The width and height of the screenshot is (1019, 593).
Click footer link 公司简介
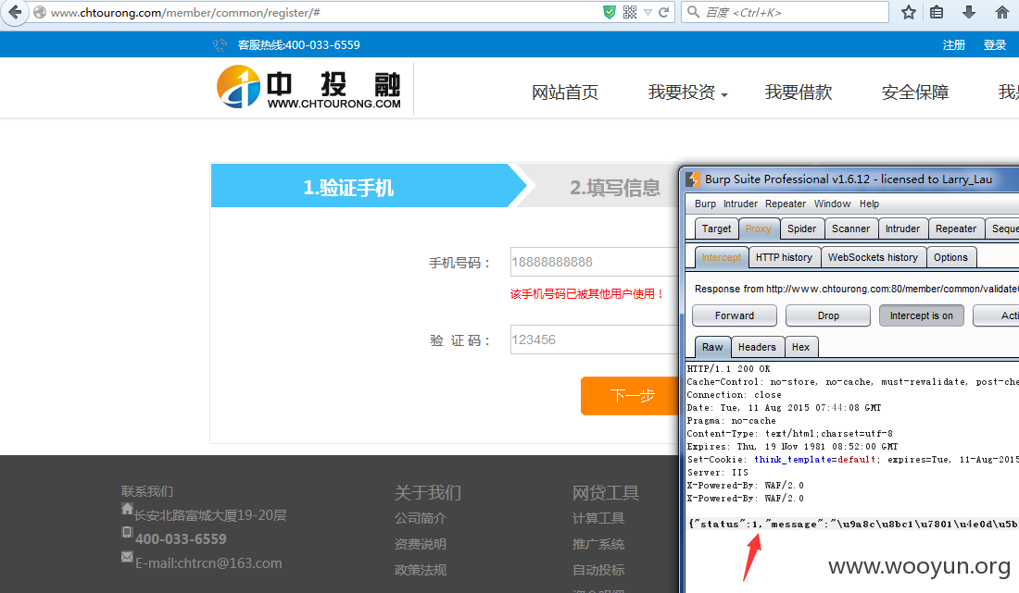[x=421, y=518]
